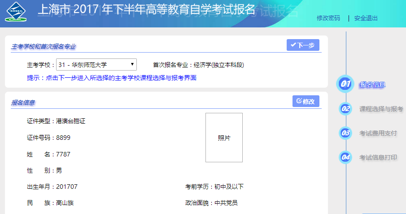The height and width of the screenshot is (214, 406).
Task: Click 安全退出 to log out
Action: [366, 18]
